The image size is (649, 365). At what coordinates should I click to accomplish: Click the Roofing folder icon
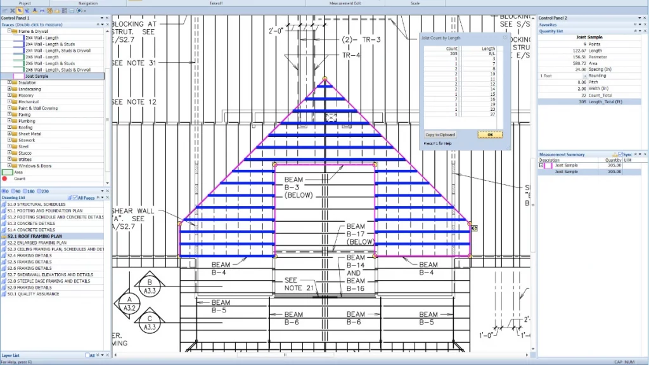[15, 127]
